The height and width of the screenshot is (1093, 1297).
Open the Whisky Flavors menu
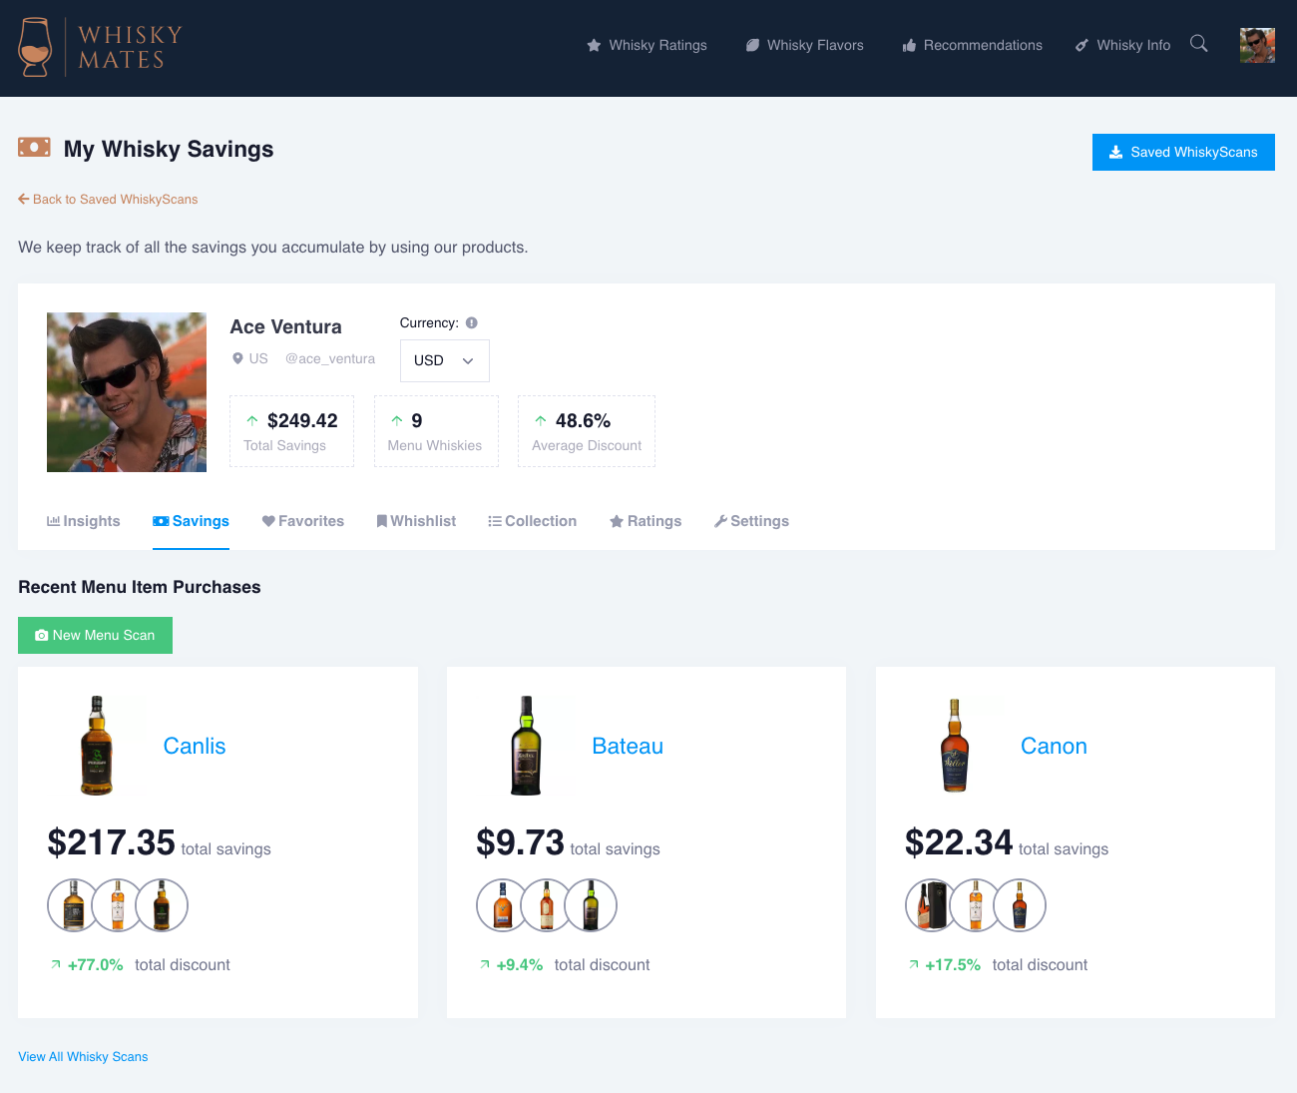click(804, 45)
